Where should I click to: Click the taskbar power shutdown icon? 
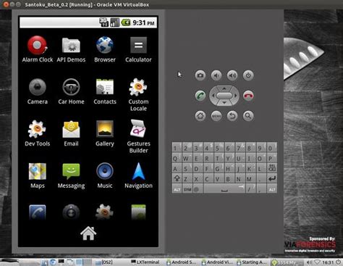pyautogui.click(x=338, y=262)
